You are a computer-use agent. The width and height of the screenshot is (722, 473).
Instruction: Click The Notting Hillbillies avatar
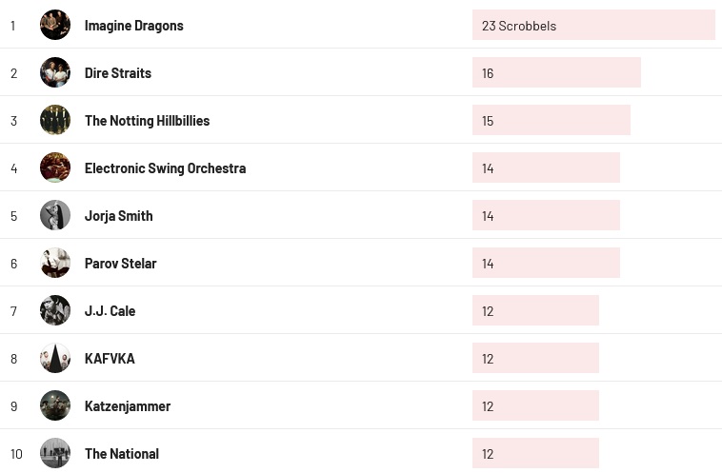55,120
